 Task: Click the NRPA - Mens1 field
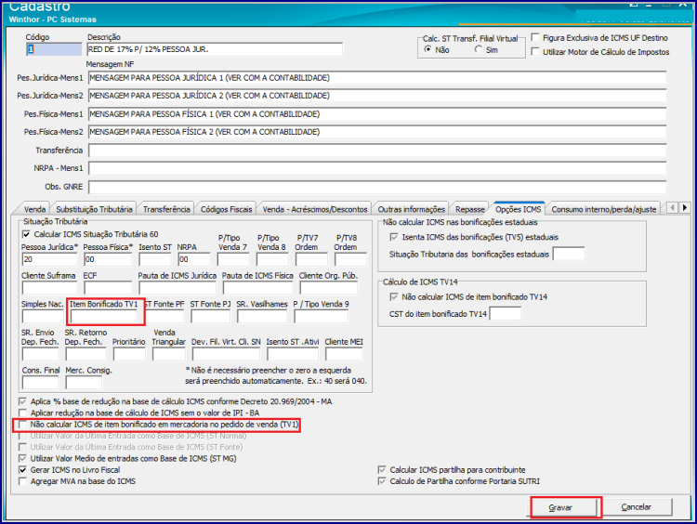pyautogui.click(x=377, y=168)
